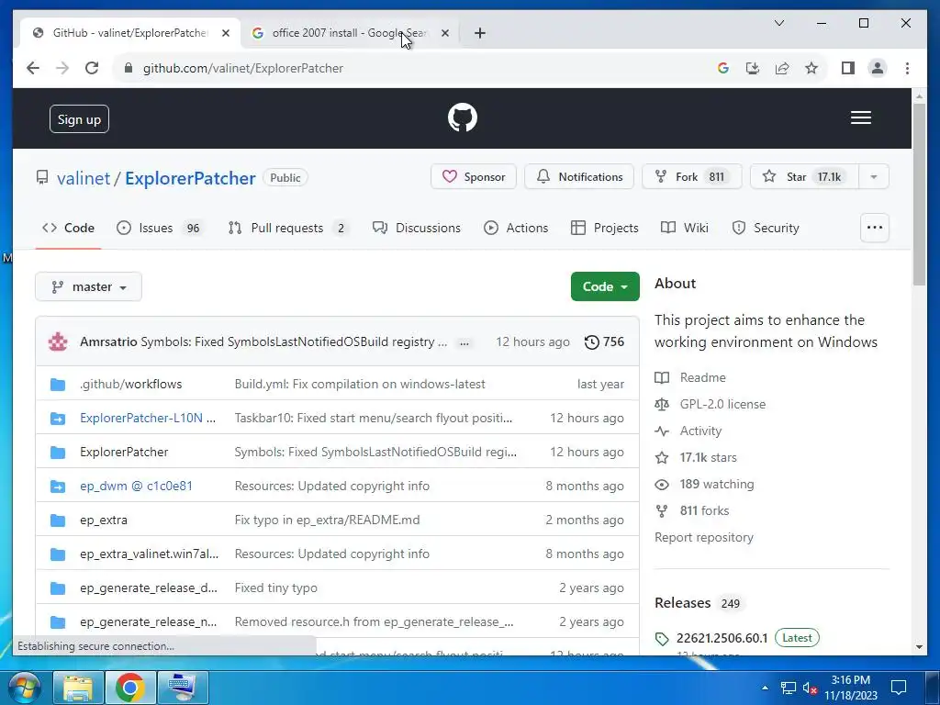
Task: Click the install app icon in address bar
Action: [753, 68]
